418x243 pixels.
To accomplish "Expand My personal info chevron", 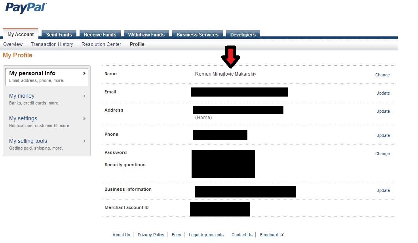I will point(84,73).
